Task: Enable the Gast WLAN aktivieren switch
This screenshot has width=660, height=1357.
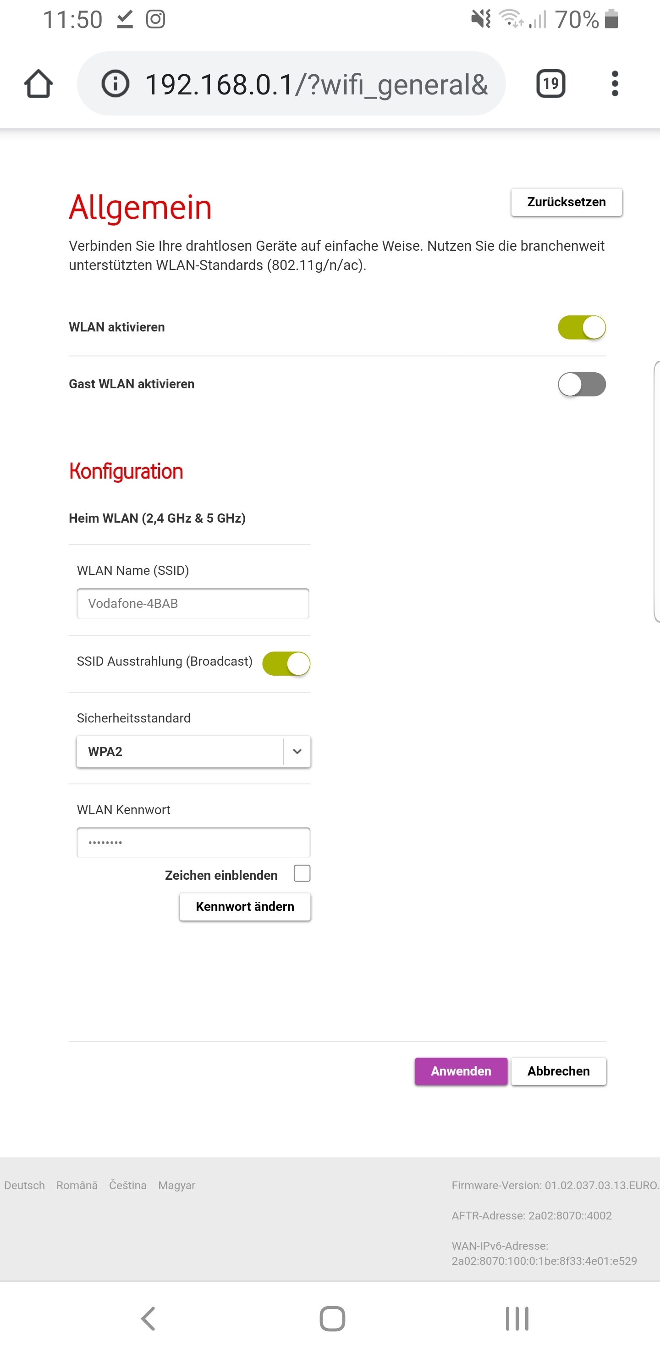Action: coord(582,384)
